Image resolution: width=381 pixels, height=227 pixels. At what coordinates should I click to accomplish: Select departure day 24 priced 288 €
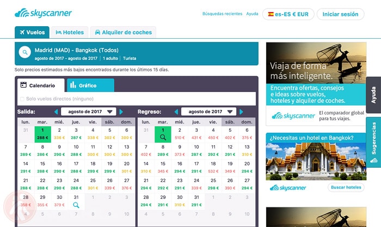pyautogui.click(x=76, y=185)
